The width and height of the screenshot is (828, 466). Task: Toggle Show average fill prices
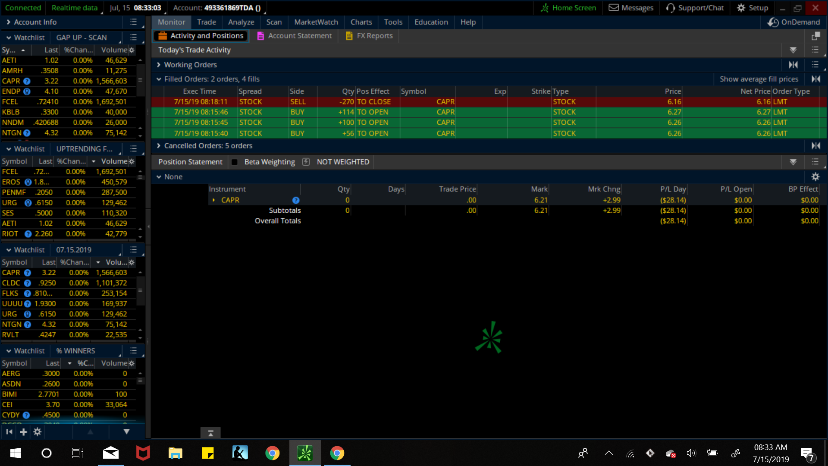(x=759, y=79)
